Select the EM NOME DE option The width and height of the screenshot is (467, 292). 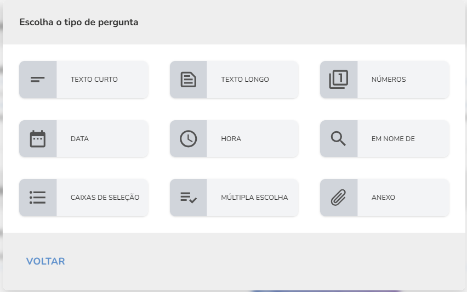pyautogui.click(x=384, y=139)
